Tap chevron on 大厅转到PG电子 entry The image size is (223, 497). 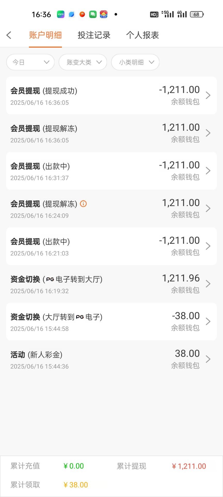coord(208,321)
